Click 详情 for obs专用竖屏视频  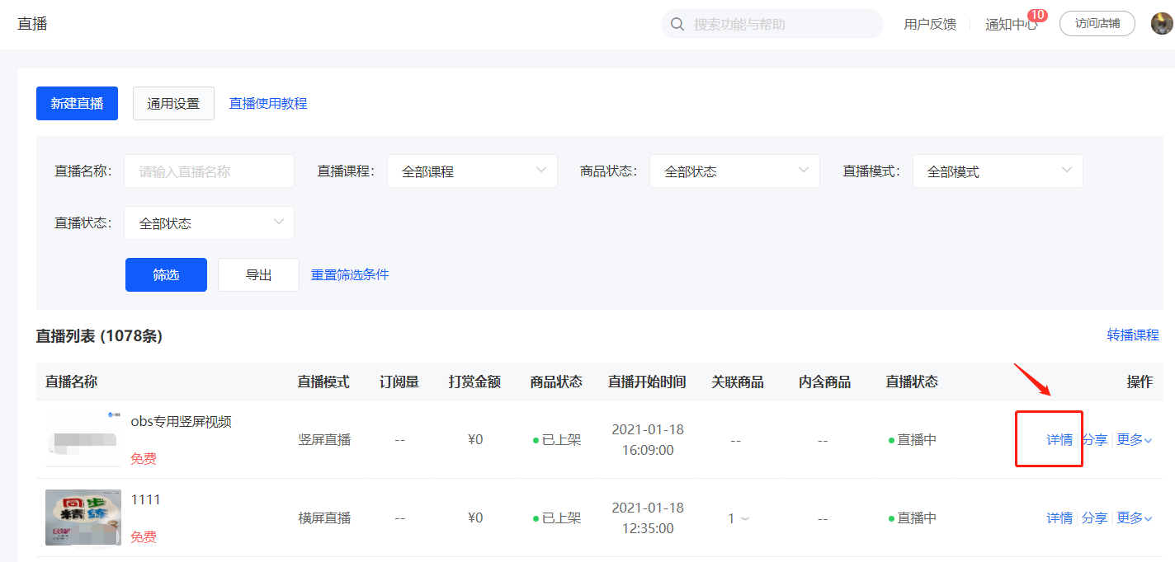coord(1059,440)
